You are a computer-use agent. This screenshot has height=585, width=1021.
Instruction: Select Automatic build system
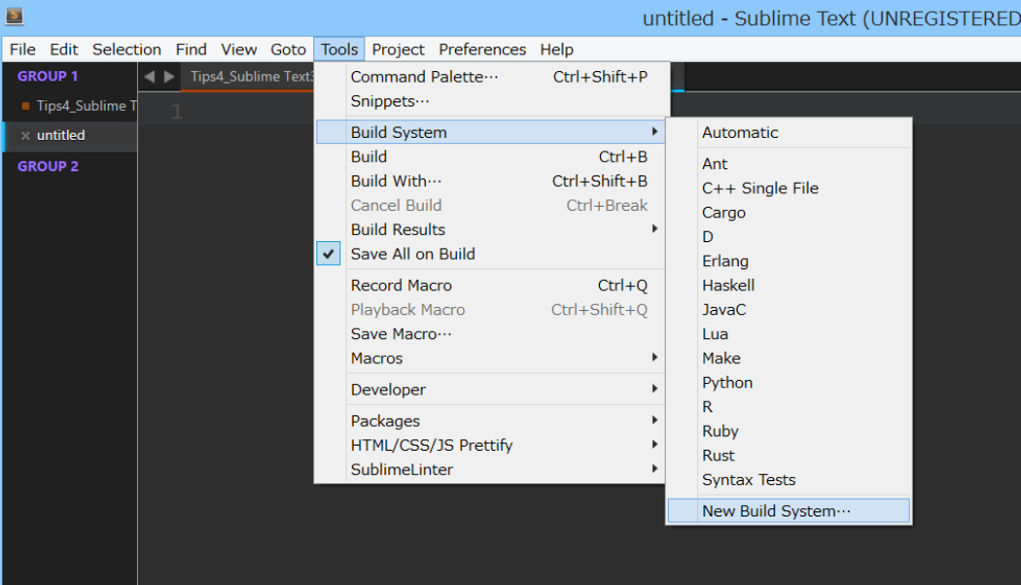pyautogui.click(x=789, y=132)
